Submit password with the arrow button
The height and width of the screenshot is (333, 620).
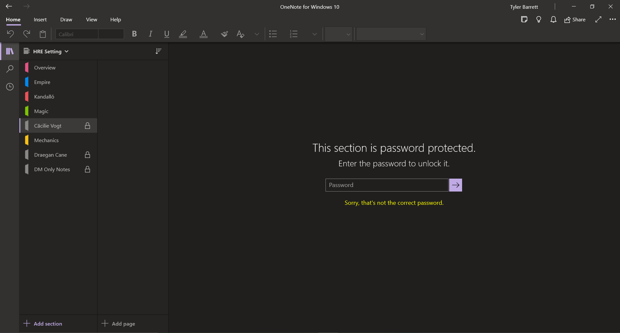456,185
